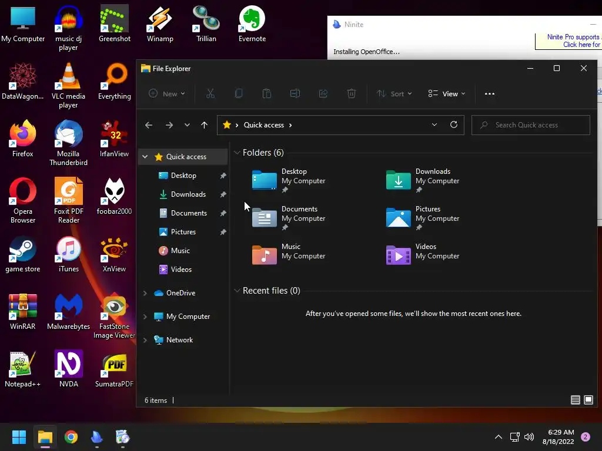Select the Notepad++ desktop icon
Image resolution: width=602 pixels, height=451 pixels.
[23, 369]
